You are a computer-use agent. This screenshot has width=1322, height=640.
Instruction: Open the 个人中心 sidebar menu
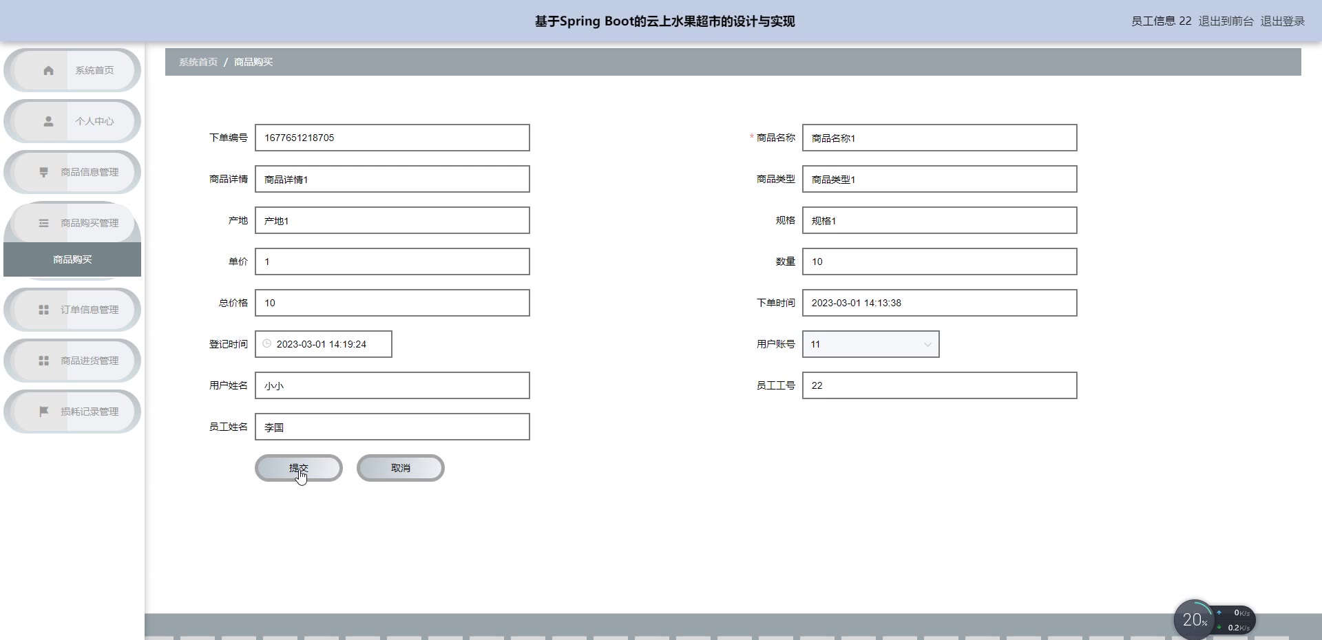click(x=72, y=121)
